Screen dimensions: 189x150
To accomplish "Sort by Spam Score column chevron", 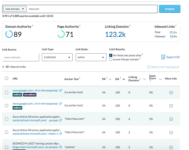I will pyautogui.click(x=160, y=79).
